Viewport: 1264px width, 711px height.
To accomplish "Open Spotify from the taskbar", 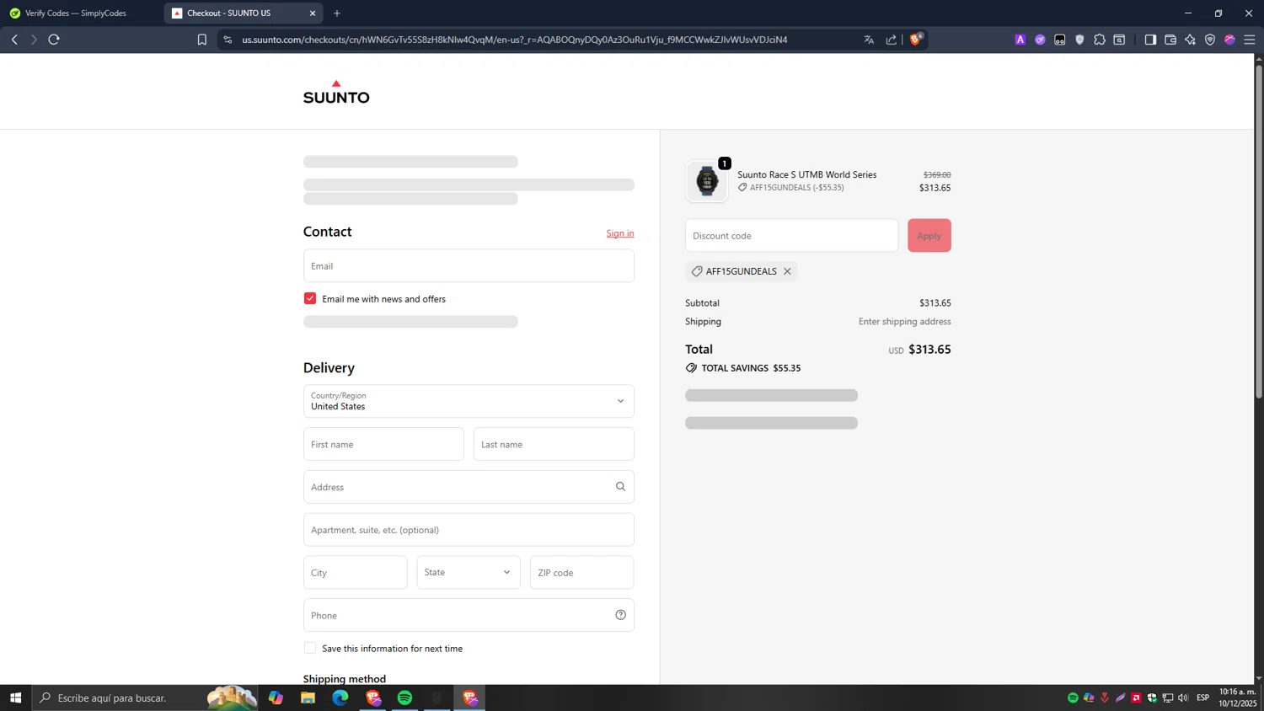I will [x=404, y=698].
